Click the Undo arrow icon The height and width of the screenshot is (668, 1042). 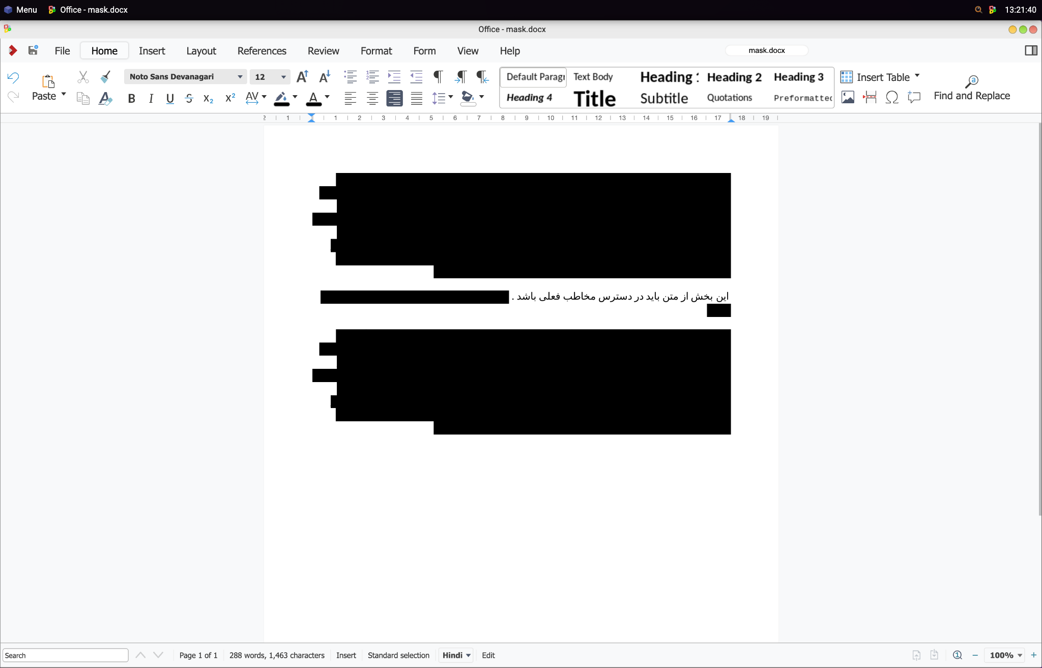(13, 77)
